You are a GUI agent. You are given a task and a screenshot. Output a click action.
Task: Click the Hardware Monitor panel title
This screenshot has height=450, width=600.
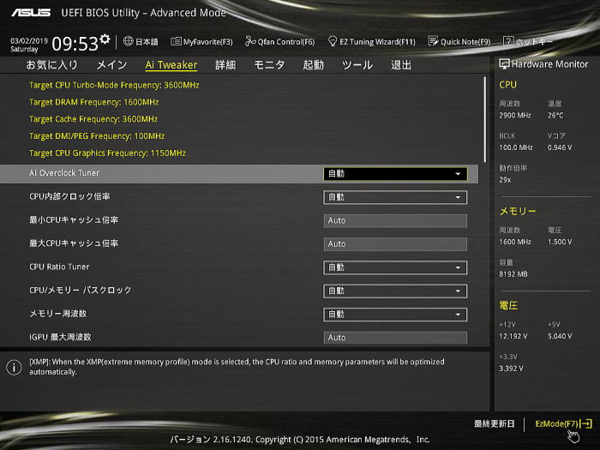(x=549, y=64)
